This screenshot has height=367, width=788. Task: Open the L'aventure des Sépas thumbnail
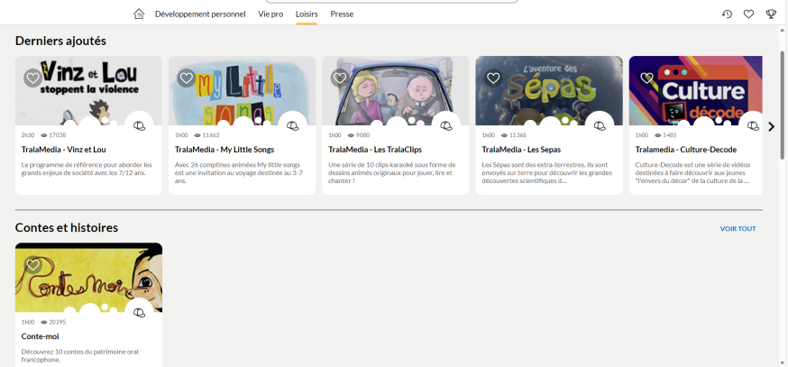[549, 90]
